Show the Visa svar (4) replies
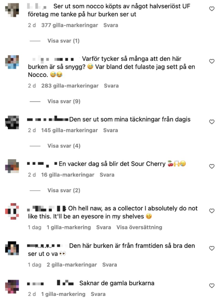 [64, 146]
